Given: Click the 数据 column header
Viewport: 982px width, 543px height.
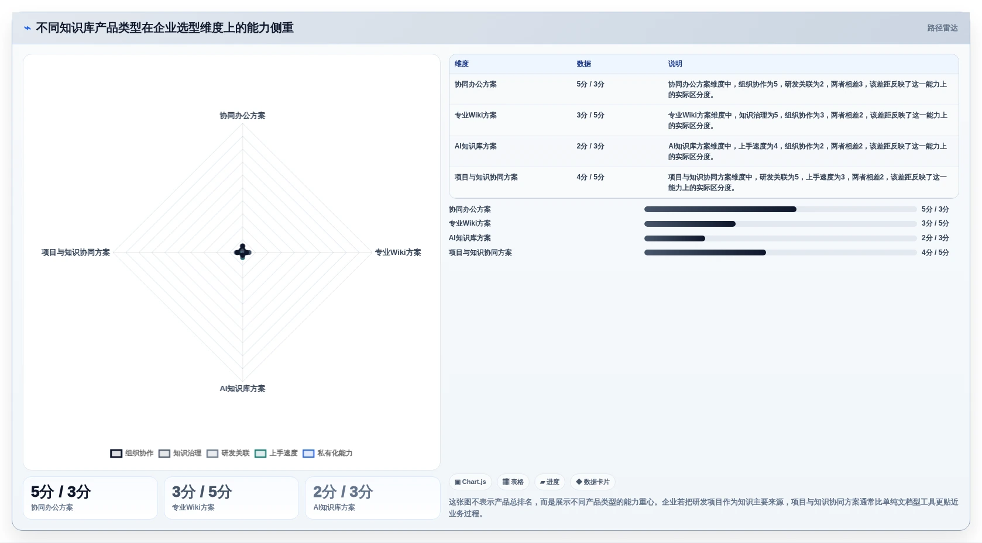Looking at the screenshot, I should click(x=583, y=64).
